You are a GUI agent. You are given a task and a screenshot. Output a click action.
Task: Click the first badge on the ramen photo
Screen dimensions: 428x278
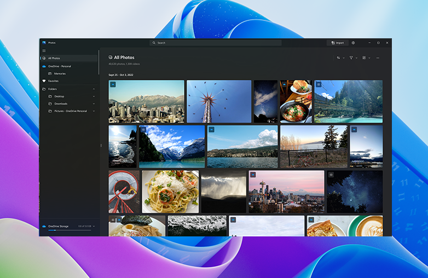(113, 219)
